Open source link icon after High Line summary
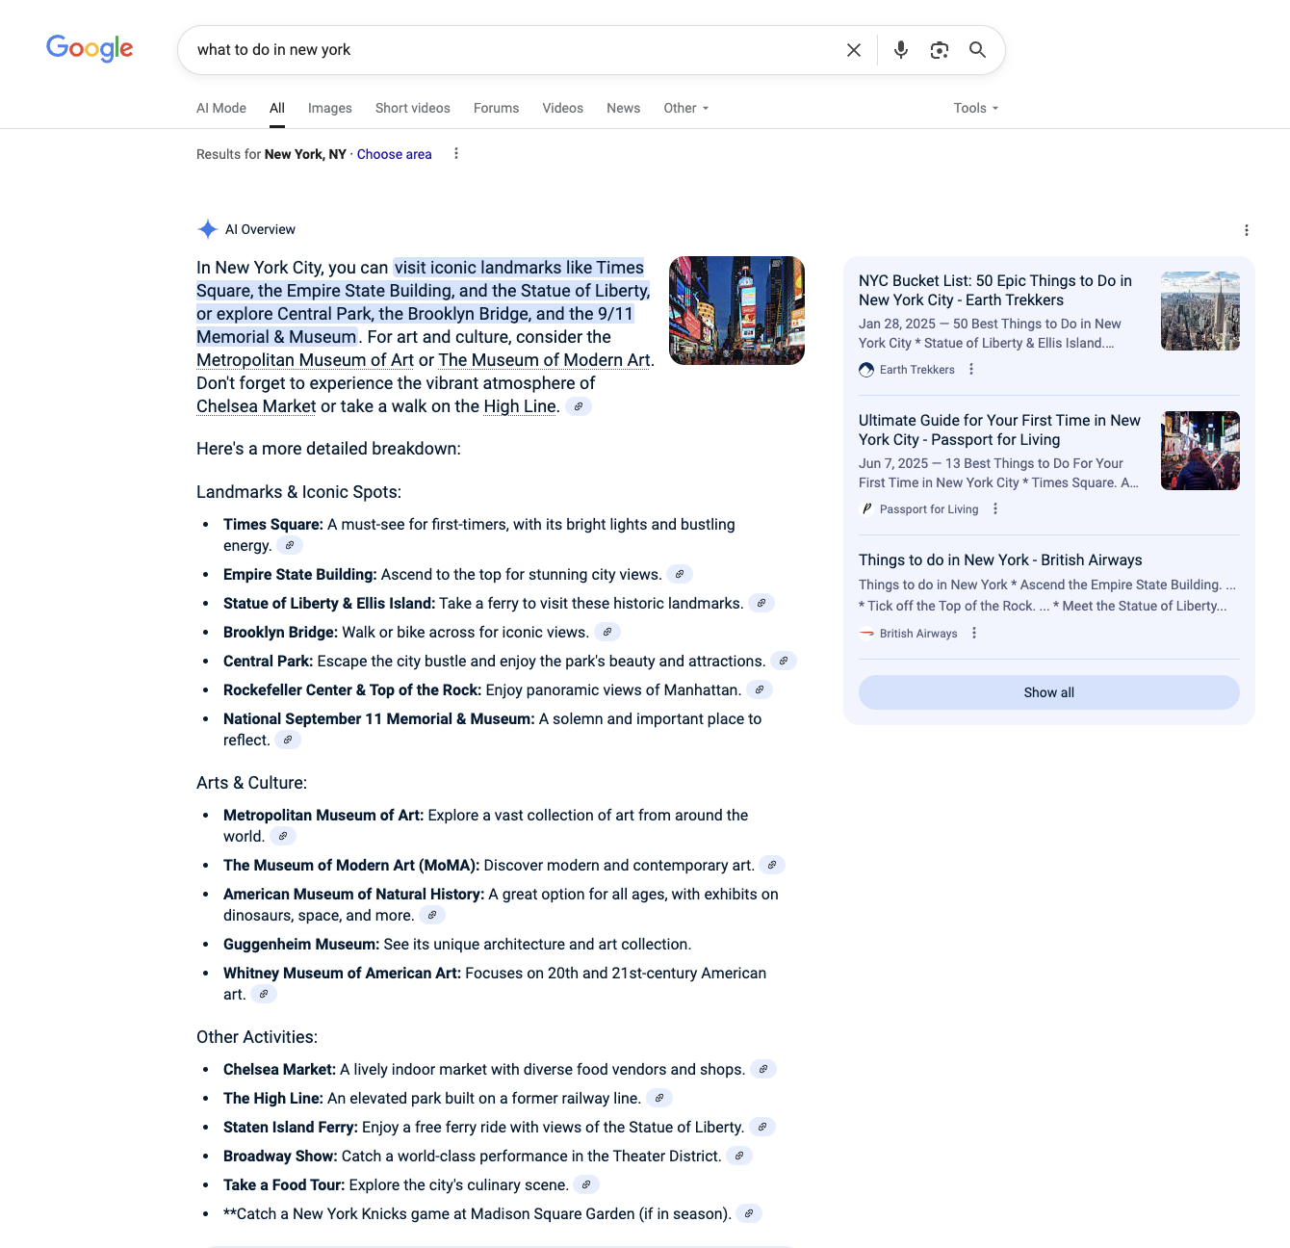This screenshot has height=1248, width=1290. (x=579, y=406)
